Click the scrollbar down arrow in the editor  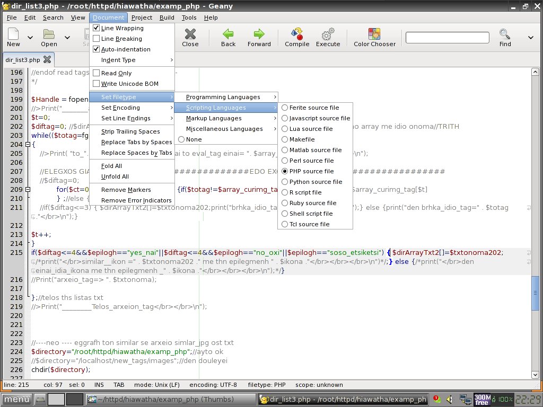tap(535, 375)
